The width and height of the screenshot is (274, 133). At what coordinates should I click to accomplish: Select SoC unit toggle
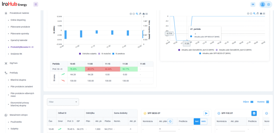click(197, 121)
